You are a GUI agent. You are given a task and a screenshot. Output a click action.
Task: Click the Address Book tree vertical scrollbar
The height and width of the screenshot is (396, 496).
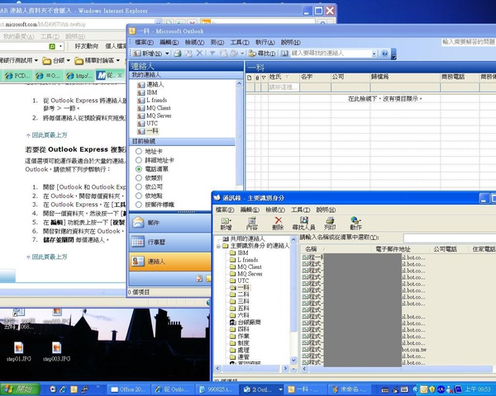point(293,300)
